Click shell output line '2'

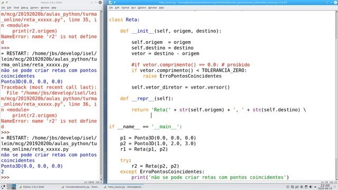2,172
